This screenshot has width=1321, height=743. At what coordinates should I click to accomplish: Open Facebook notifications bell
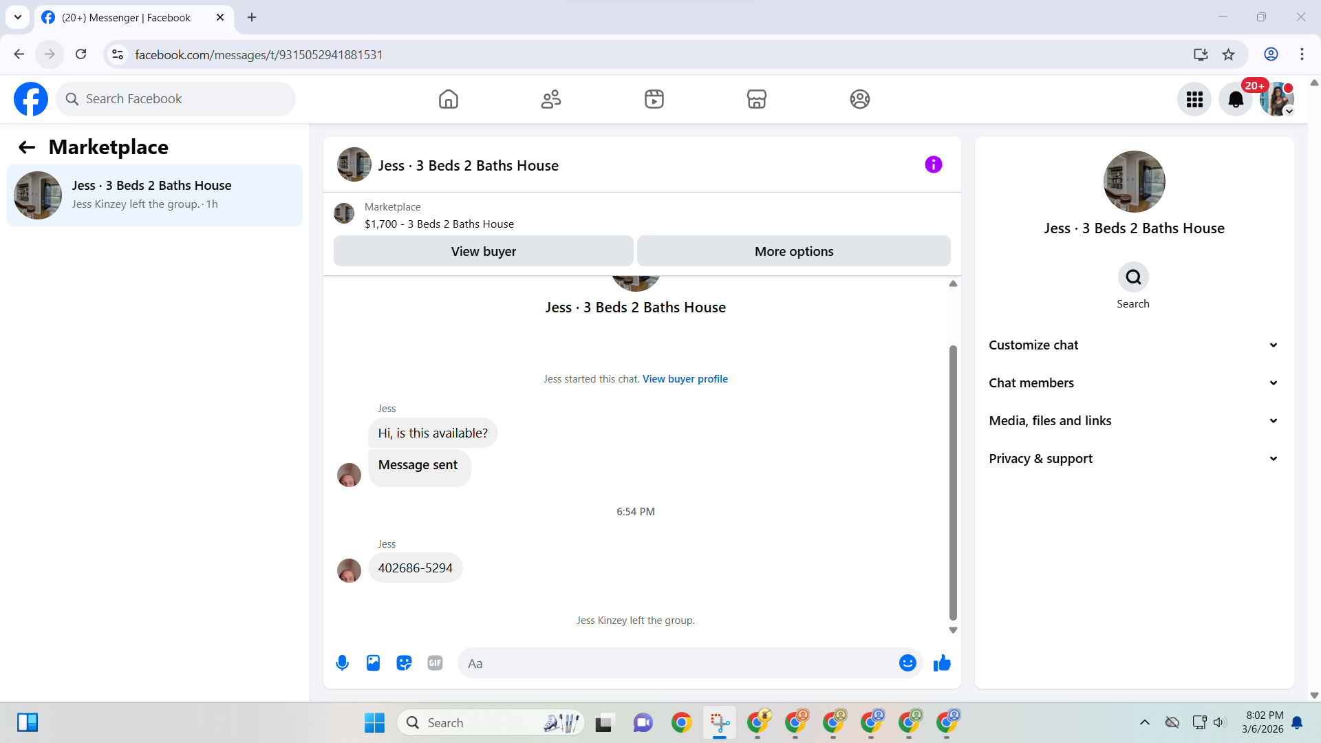point(1236,99)
